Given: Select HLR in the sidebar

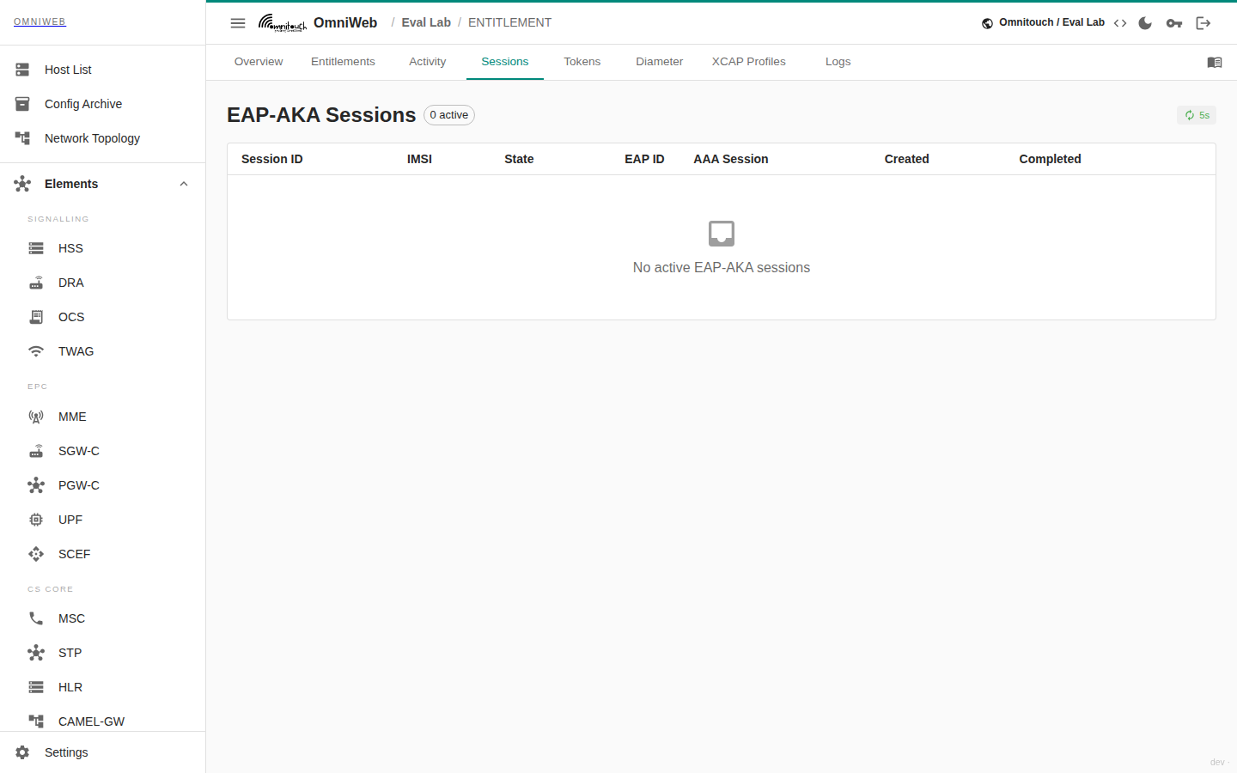Looking at the screenshot, I should 103,687.
